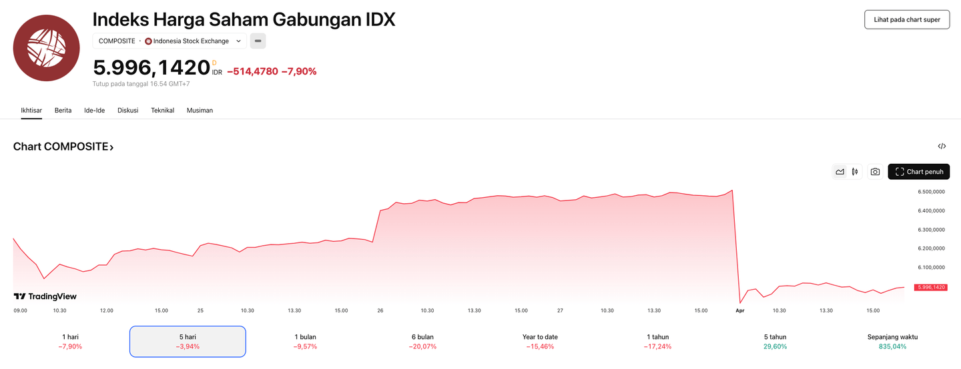Select Sepanjang waktu range
Screen dimensions: 961x369
click(892, 342)
